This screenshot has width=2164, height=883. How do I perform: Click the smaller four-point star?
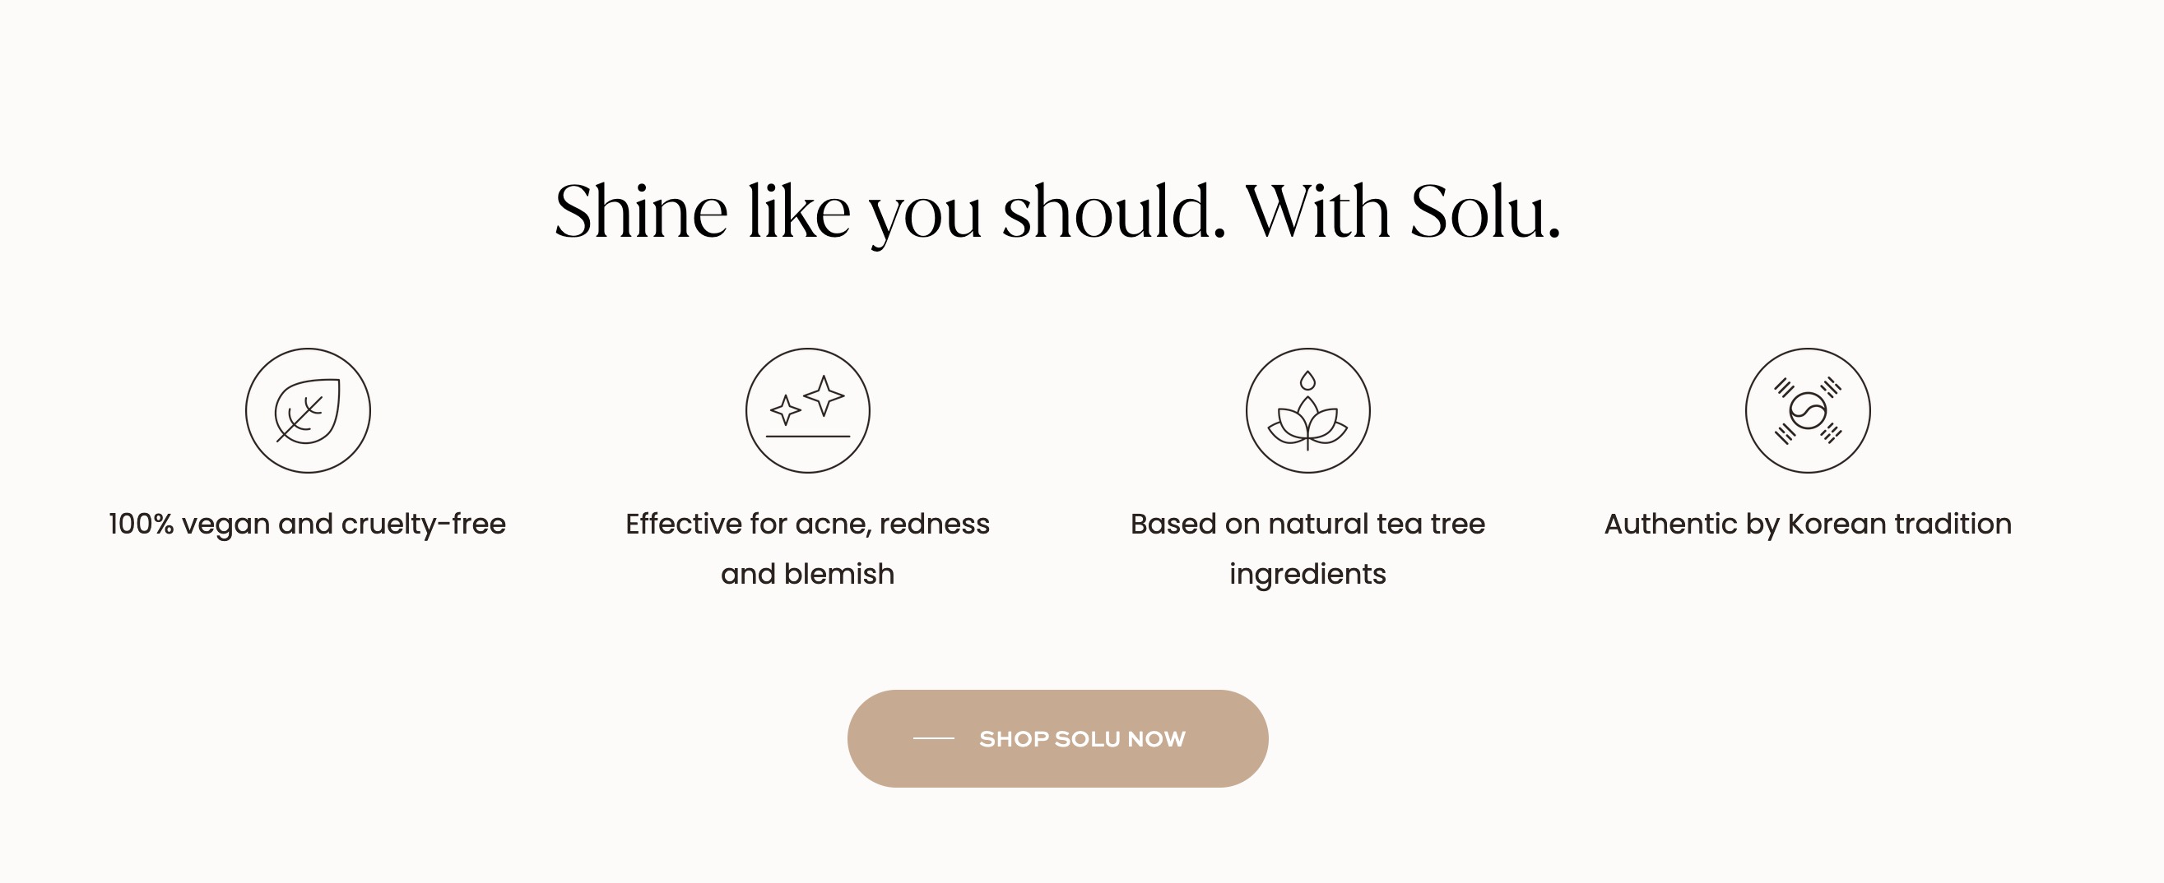[x=786, y=409]
